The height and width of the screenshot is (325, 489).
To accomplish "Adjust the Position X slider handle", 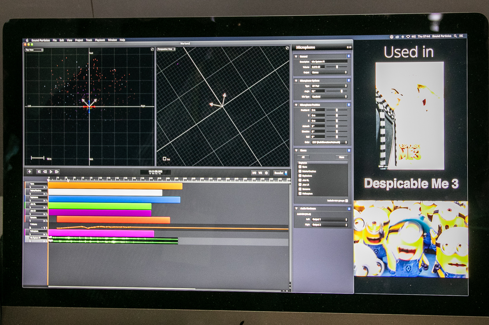I will pos(337,110).
